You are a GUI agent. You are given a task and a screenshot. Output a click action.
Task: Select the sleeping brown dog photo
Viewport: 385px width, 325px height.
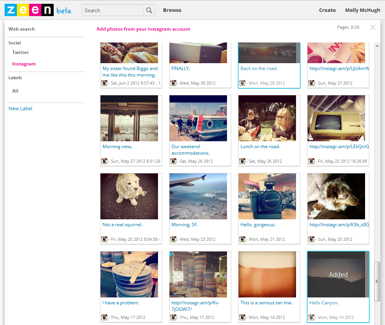pyautogui.click(x=336, y=196)
